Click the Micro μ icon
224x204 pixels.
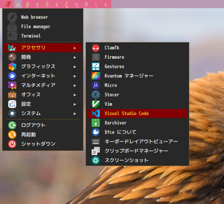tap(96, 85)
